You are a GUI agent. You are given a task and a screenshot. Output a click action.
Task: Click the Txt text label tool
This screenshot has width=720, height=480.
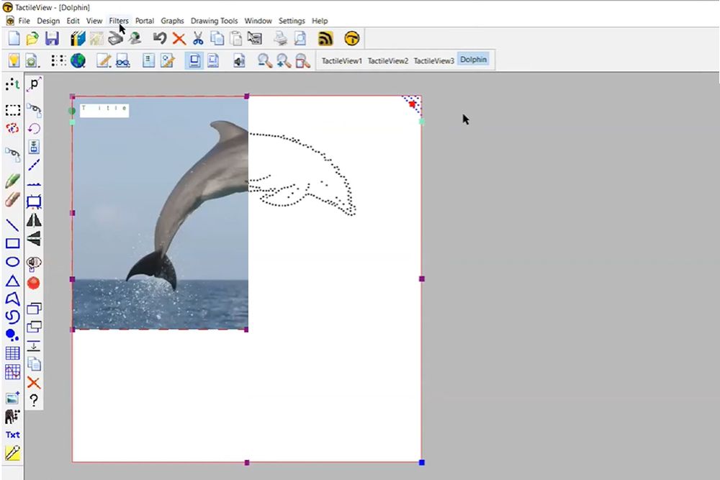click(12, 435)
